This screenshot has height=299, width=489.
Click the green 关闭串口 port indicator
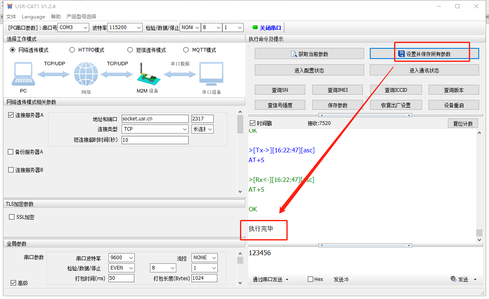(x=255, y=27)
